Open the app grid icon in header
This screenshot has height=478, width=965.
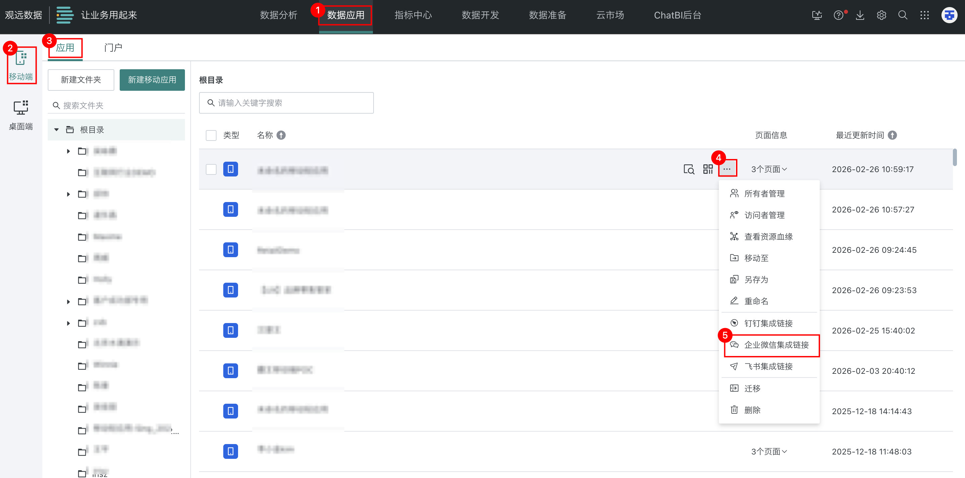click(x=924, y=15)
